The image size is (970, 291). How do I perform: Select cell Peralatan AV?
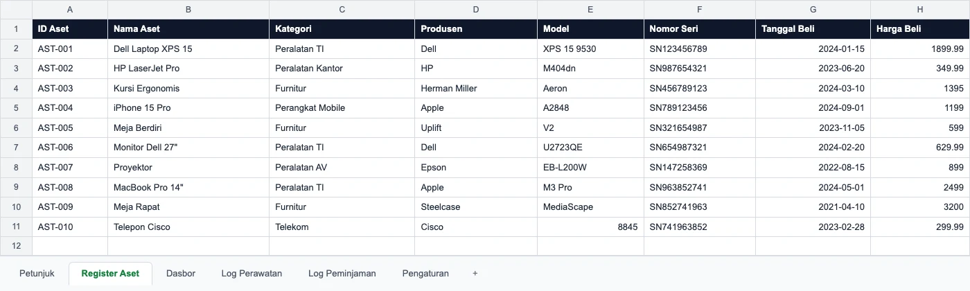(x=342, y=168)
